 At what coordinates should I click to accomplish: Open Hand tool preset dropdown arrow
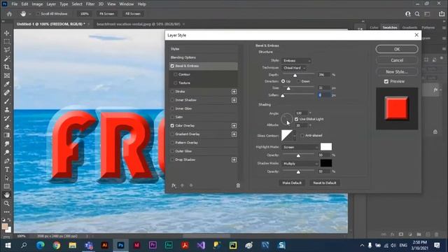[29, 14]
